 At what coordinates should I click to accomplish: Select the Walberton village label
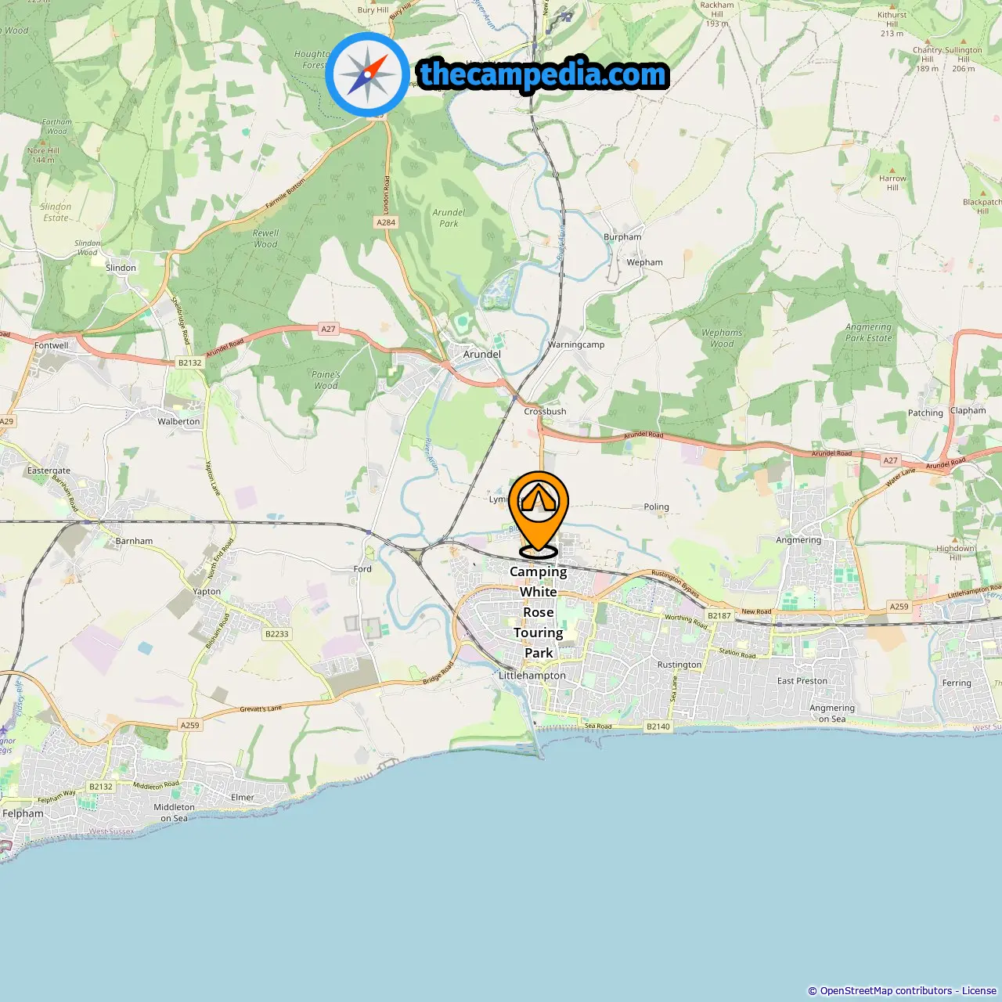pos(178,421)
